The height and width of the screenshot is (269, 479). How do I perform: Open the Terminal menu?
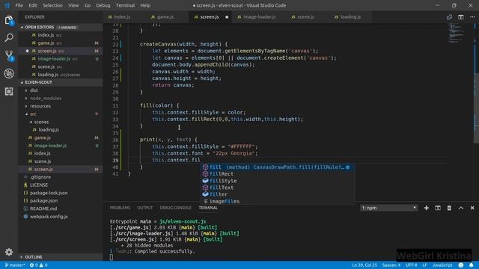click(125, 5)
